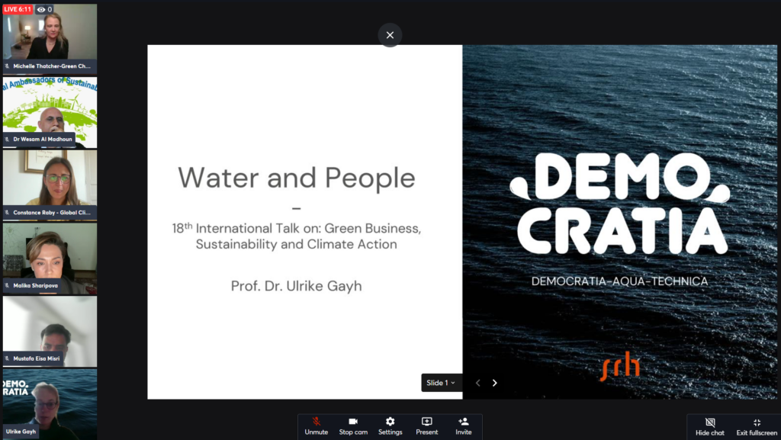
Task: Stop the camera
Action: click(353, 426)
